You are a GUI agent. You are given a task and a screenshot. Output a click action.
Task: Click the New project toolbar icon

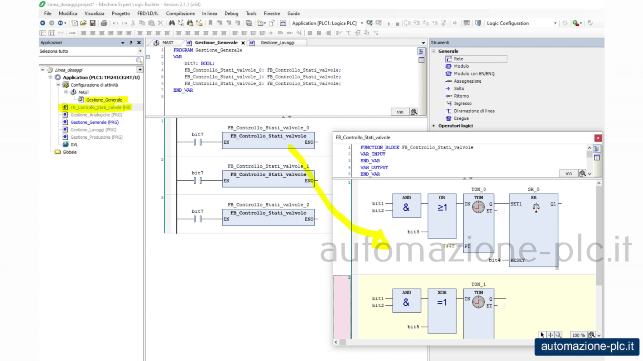pyautogui.click(x=75, y=23)
